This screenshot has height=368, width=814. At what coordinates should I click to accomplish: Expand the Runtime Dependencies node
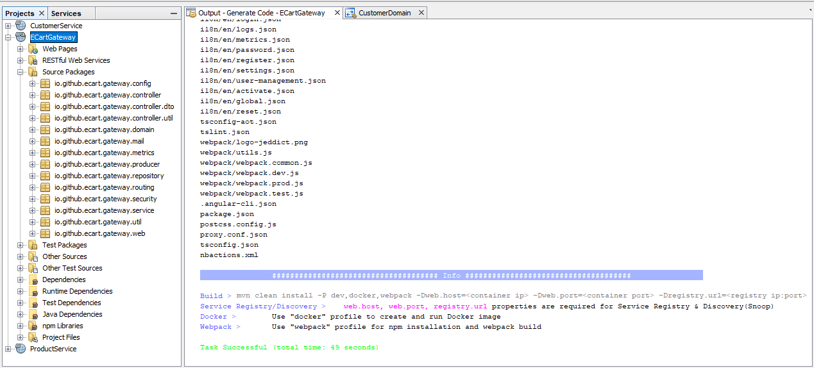21,291
